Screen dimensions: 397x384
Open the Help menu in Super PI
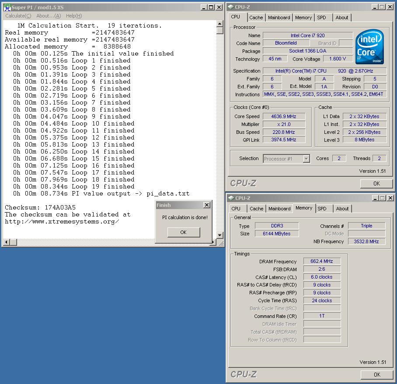click(x=74, y=16)
